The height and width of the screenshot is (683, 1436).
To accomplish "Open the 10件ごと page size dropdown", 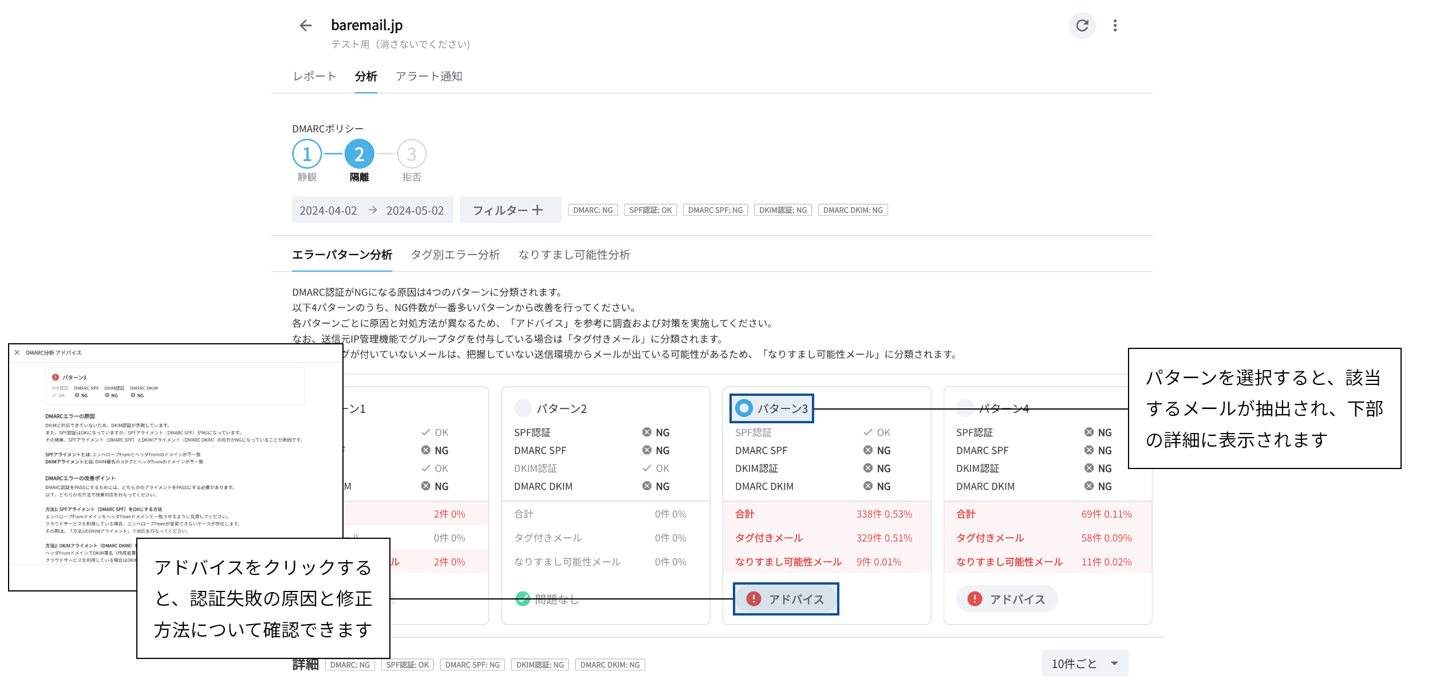I will click(x=1084, y=663).
